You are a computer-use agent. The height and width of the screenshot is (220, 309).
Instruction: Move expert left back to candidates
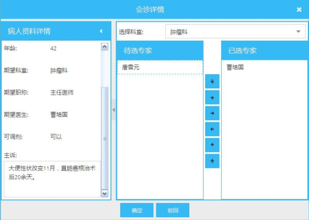pos(212,129)
